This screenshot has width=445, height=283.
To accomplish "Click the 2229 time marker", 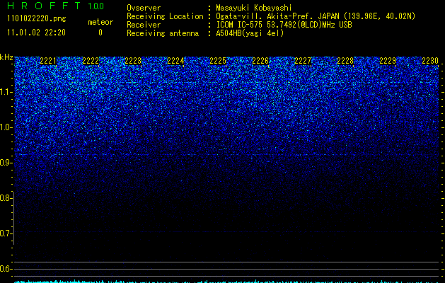I will click(x=388, y=61).
